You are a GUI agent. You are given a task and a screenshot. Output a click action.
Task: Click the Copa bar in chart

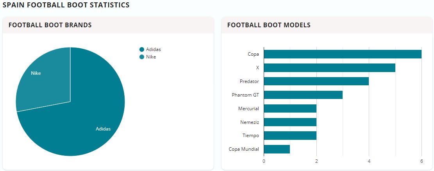tap(343, 54)
